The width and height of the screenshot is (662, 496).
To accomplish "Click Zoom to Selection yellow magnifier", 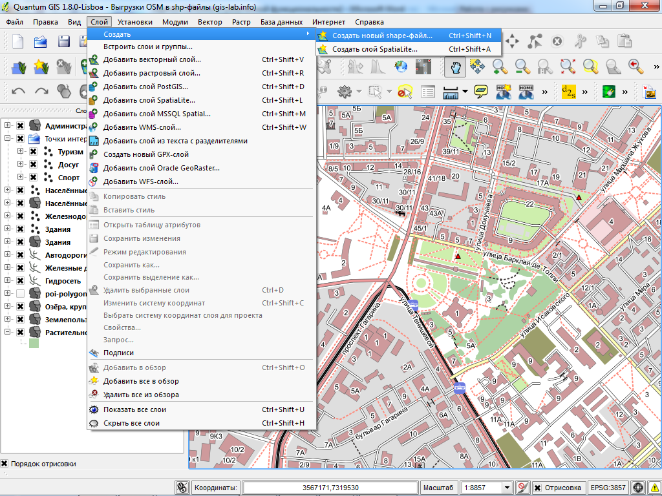I will pyautogui.click(x=591, y=67).
